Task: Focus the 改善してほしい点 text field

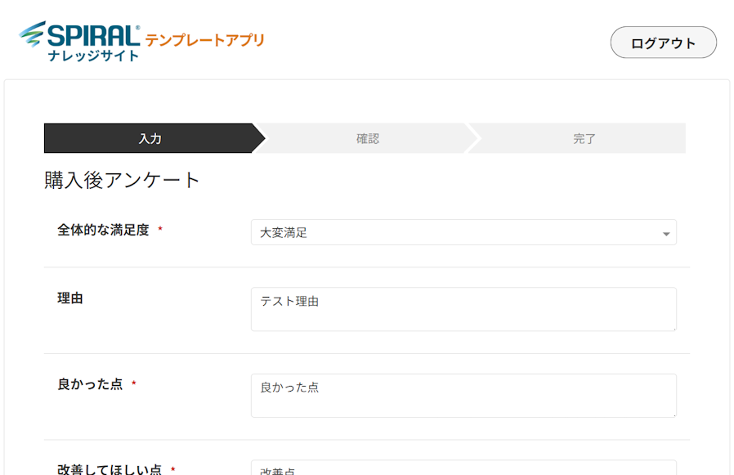Action: (x=463, y=469)
